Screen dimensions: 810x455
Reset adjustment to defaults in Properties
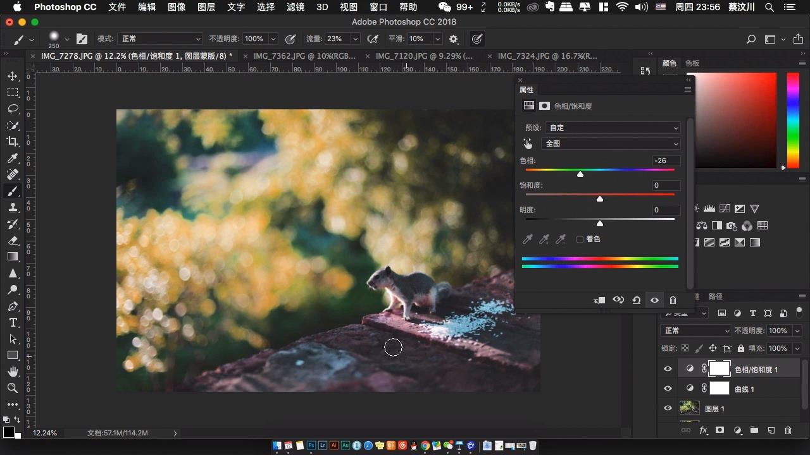tap(636, 300)
